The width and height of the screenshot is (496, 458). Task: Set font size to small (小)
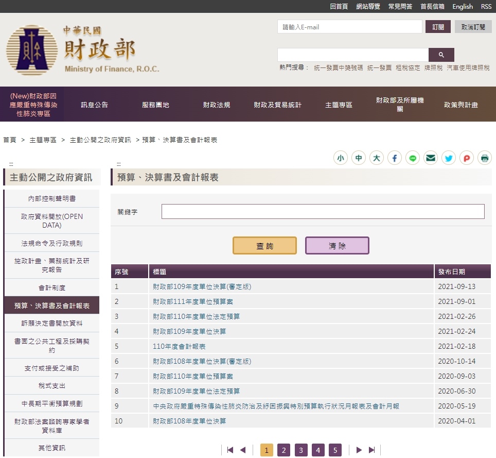341,158
